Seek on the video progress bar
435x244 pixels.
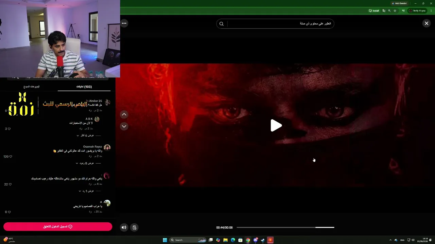click(285, 227)
